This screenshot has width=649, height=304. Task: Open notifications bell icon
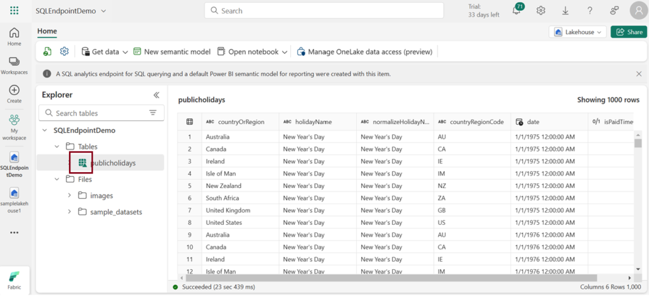[517, 11]
